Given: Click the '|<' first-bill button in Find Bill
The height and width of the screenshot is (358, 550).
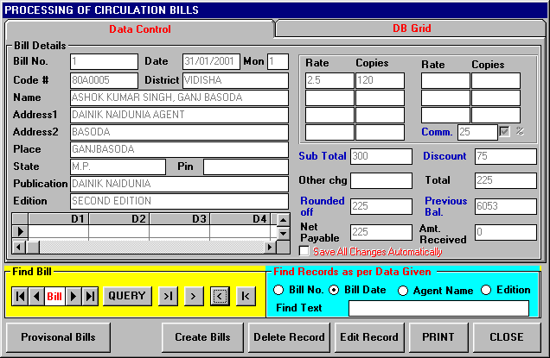Looking at the screenshot, I should [x=246, y=296].
